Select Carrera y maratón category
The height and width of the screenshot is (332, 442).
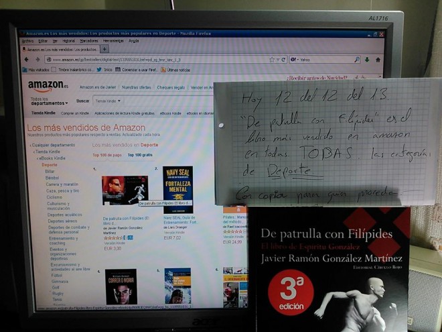click(x=62, y=184)
